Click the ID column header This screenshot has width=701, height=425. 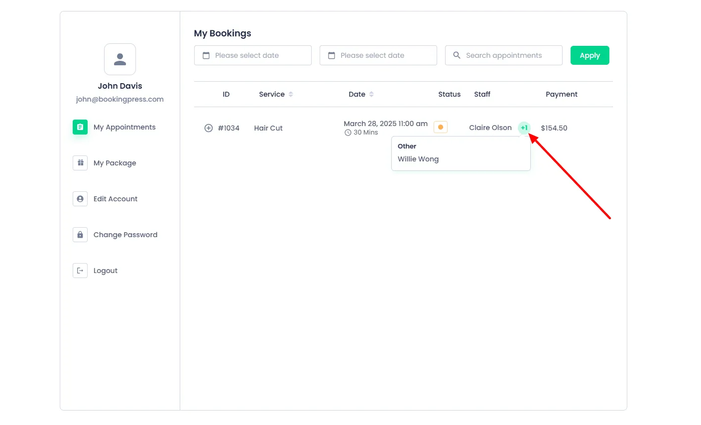pyautogui.click(x=226, y=94)
